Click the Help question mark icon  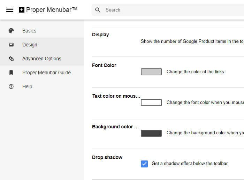(11, 87)
